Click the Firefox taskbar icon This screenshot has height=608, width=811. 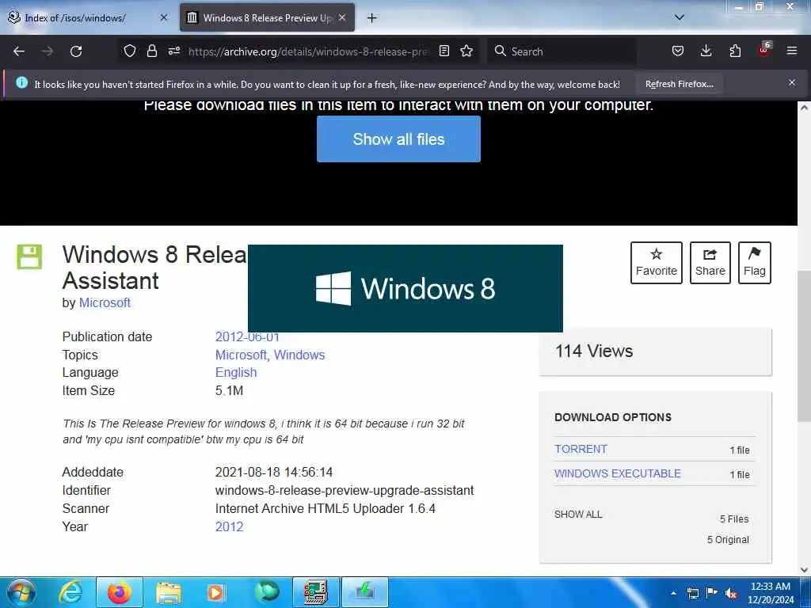(x=120, y=592)
